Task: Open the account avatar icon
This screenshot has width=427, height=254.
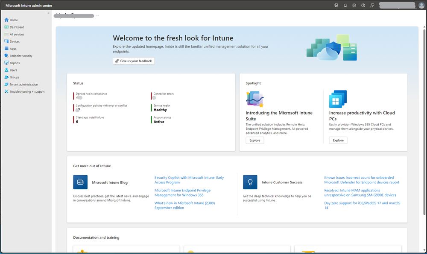Action: point(421,6)
